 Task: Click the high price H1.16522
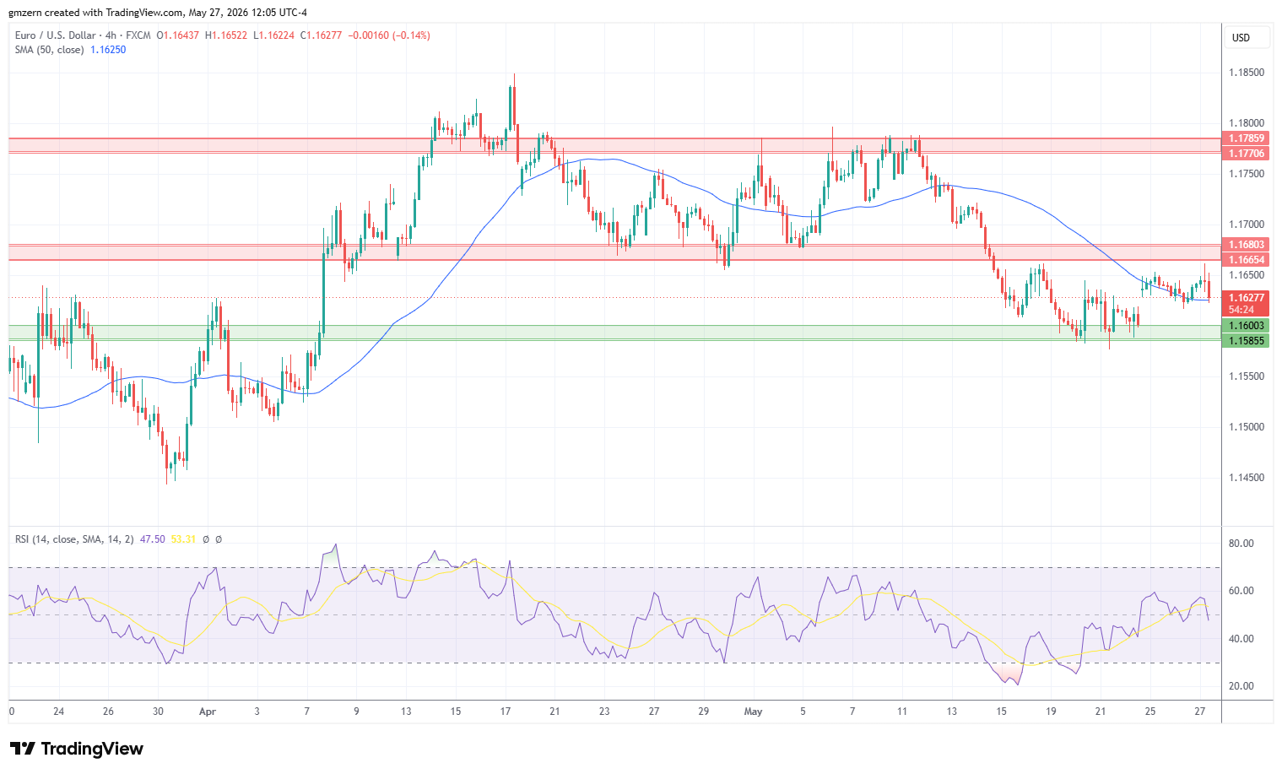pyautogui.click(x=226, y=35)
